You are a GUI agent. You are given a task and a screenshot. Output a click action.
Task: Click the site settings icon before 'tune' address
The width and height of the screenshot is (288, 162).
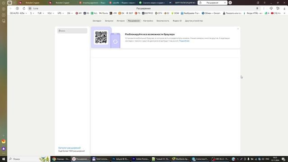coord(30,9)
